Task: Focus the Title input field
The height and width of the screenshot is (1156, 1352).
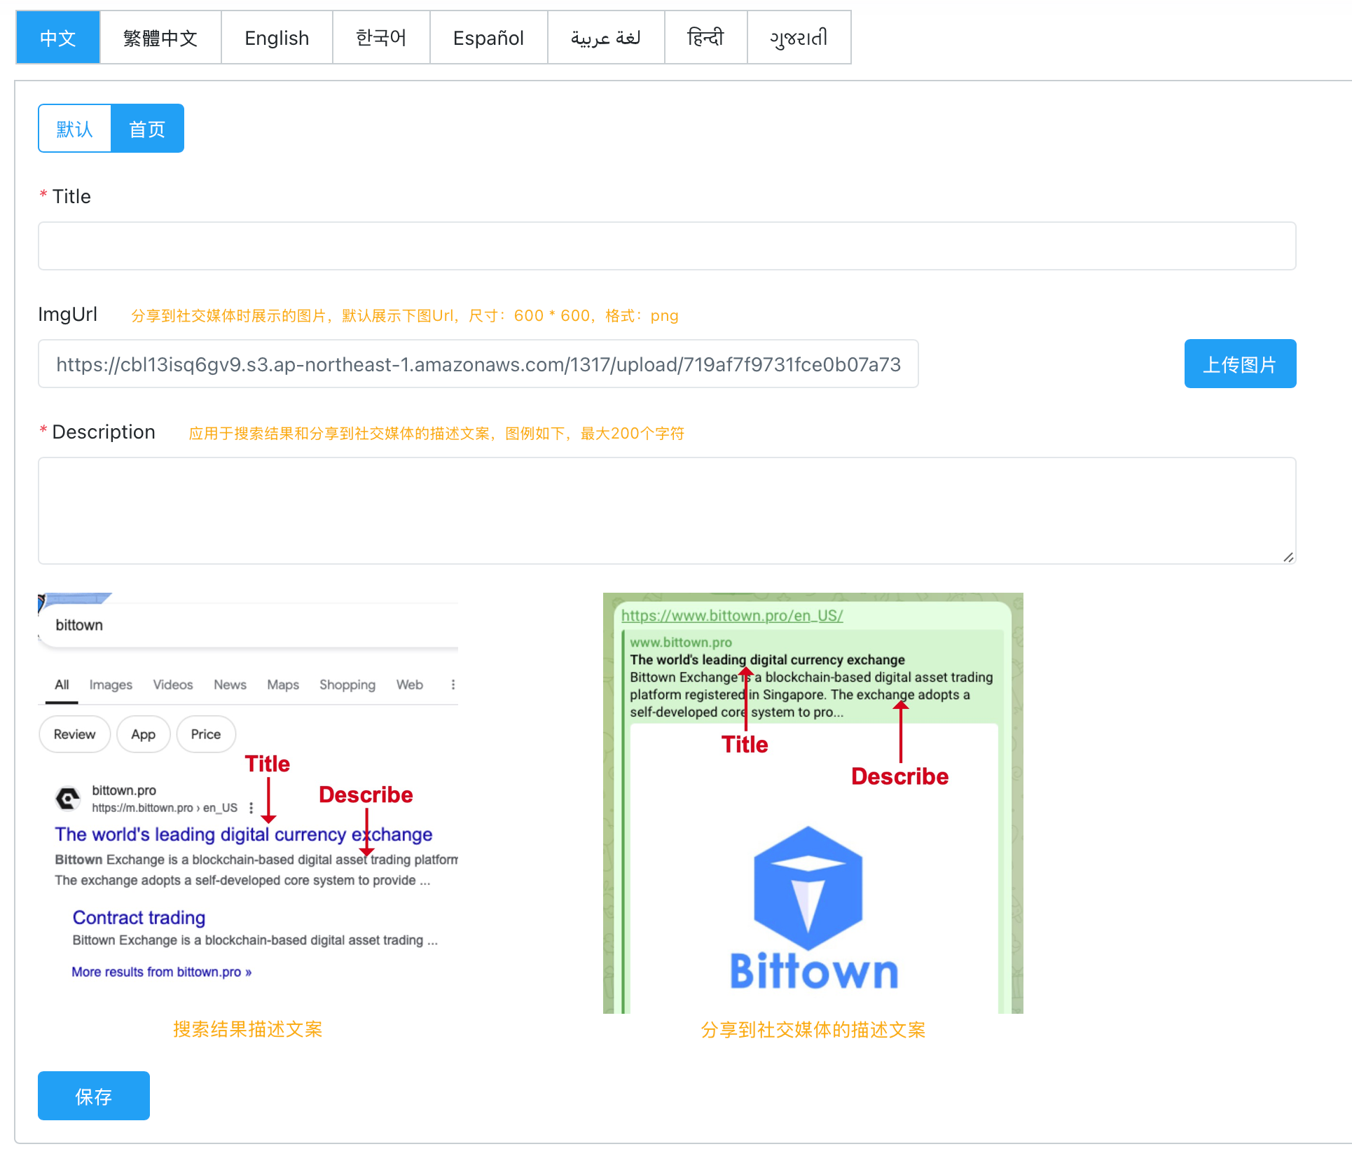Action: tap(667, 246)
